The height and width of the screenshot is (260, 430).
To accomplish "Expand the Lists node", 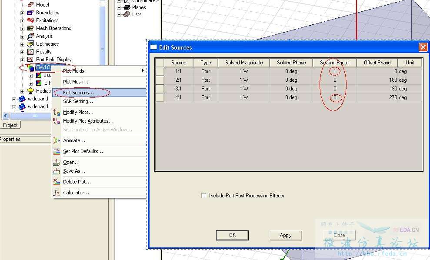I will 119,14.
